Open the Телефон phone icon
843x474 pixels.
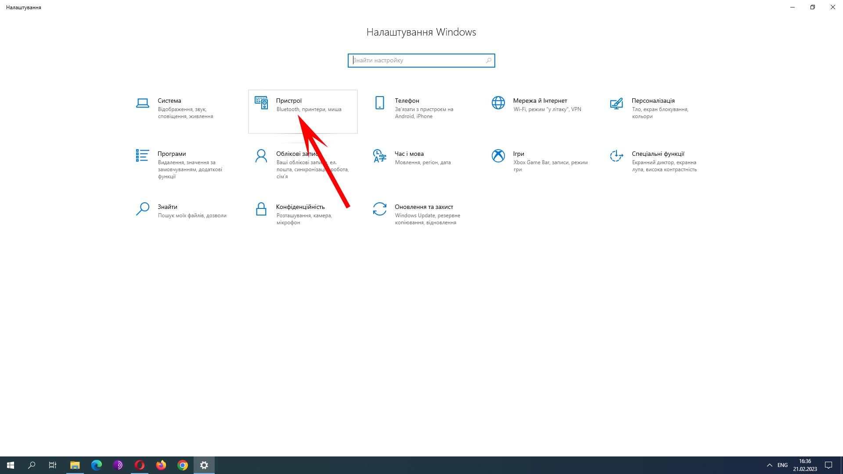380,103
